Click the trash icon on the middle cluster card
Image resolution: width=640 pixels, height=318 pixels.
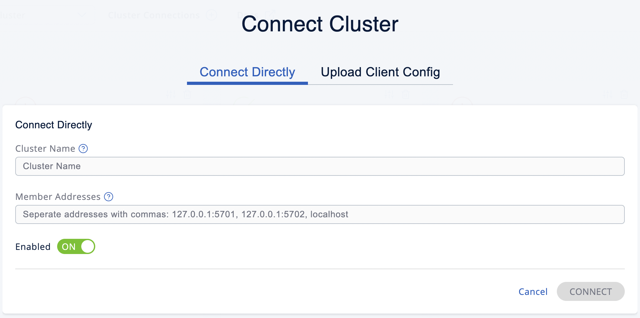(405, 94)
